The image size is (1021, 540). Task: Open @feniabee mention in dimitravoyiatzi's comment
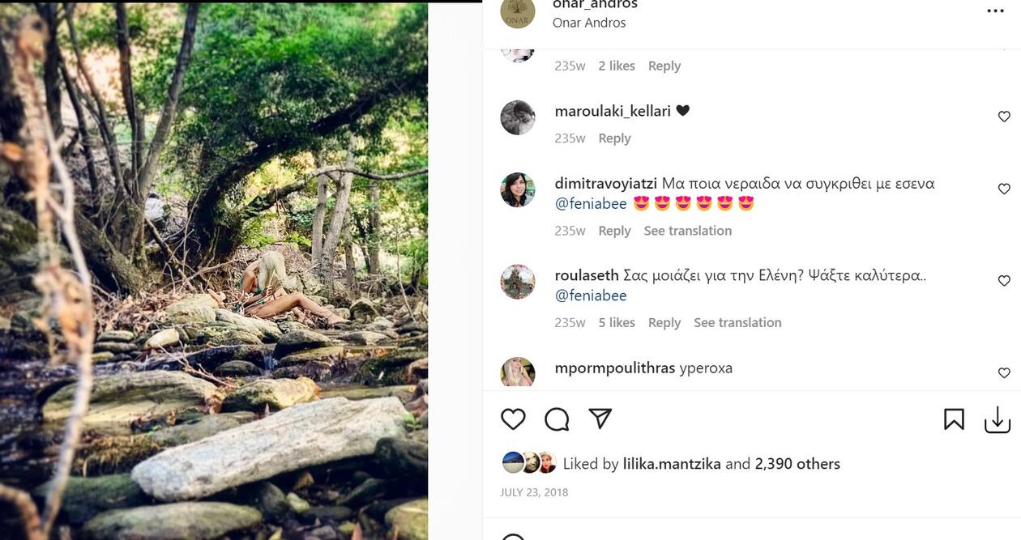(x=591, y=204)
